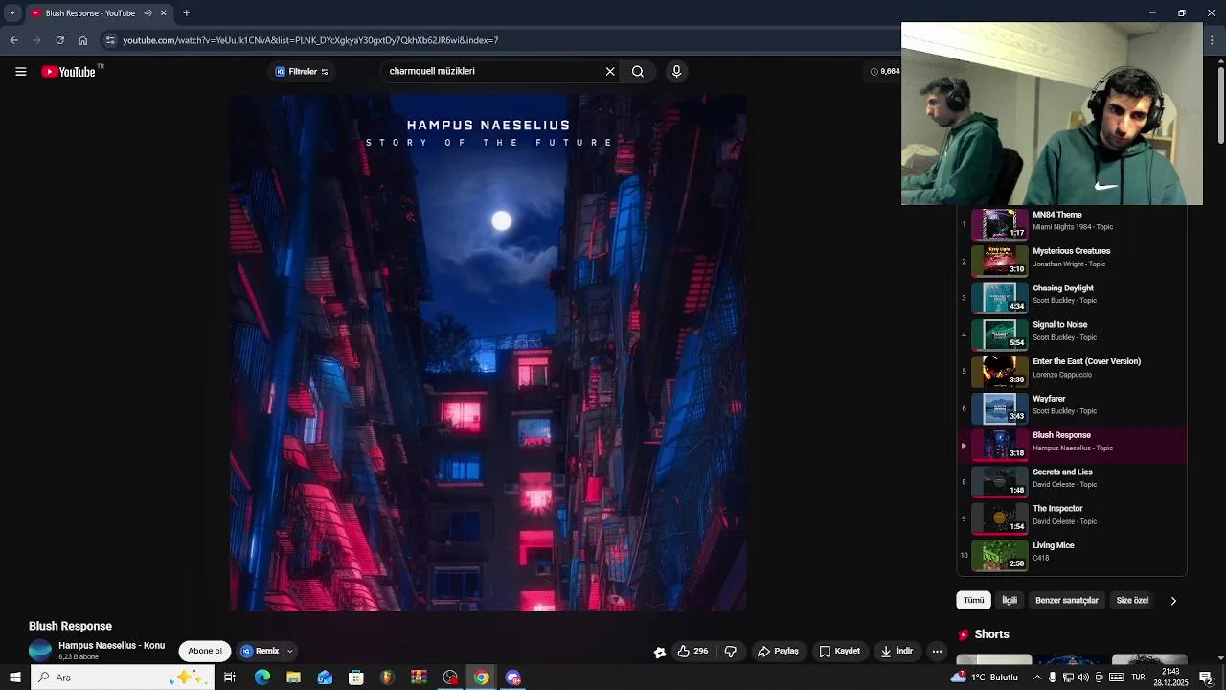The width and height of the screenshot is (1226, 690).
Task: Go to the YouTube home logo
Action: (x=68, y=72)
